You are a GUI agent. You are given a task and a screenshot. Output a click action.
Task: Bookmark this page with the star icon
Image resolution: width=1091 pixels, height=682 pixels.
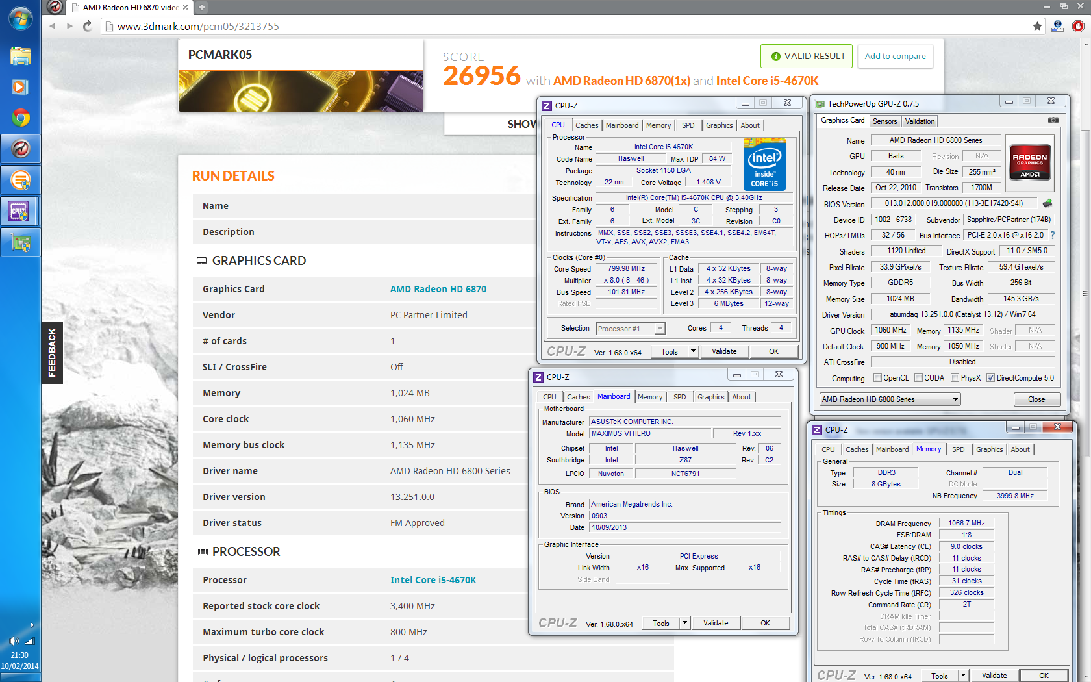(x=1037, y=26)
